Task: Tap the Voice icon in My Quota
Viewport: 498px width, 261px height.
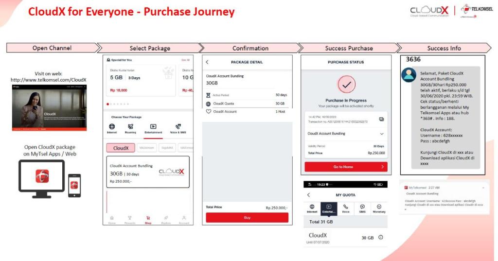Action: pos(346,207)
